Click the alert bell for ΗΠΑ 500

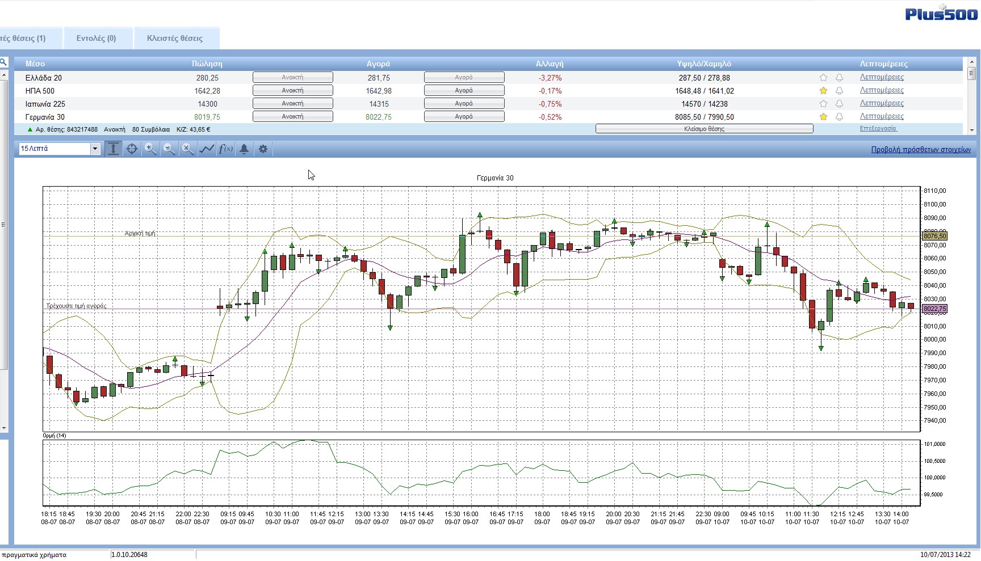pyautogui.click(x=839, y=91)
